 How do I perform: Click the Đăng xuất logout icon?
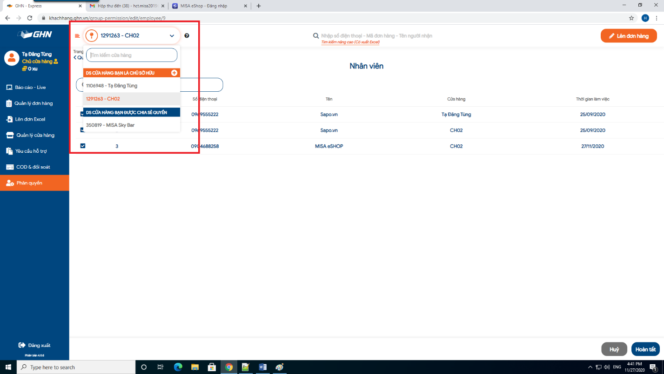click(x=21, y=345)
